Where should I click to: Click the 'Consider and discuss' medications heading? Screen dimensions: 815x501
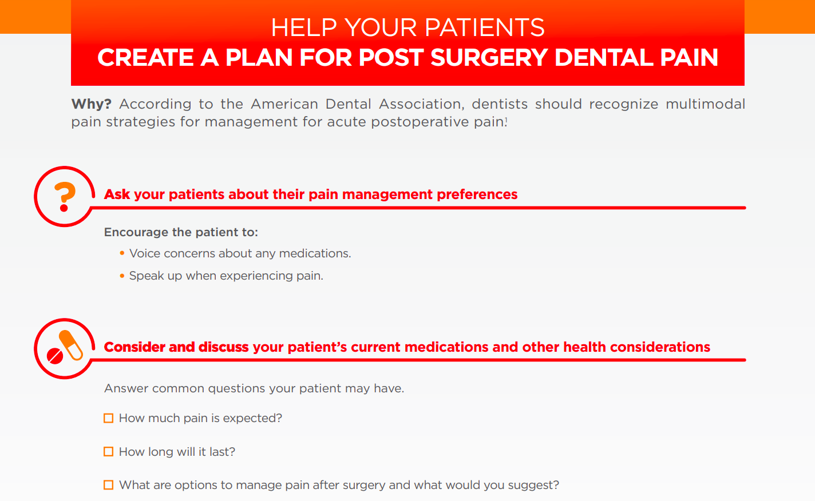point(407,347)
